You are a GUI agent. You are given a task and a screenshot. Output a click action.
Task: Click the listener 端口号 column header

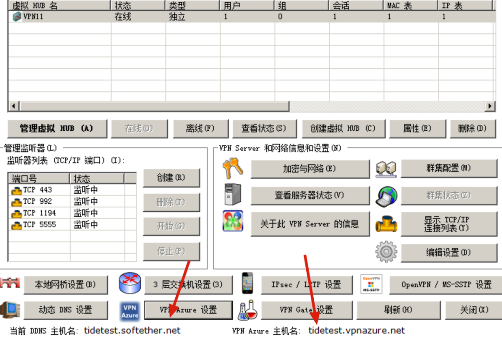point(39,178)
